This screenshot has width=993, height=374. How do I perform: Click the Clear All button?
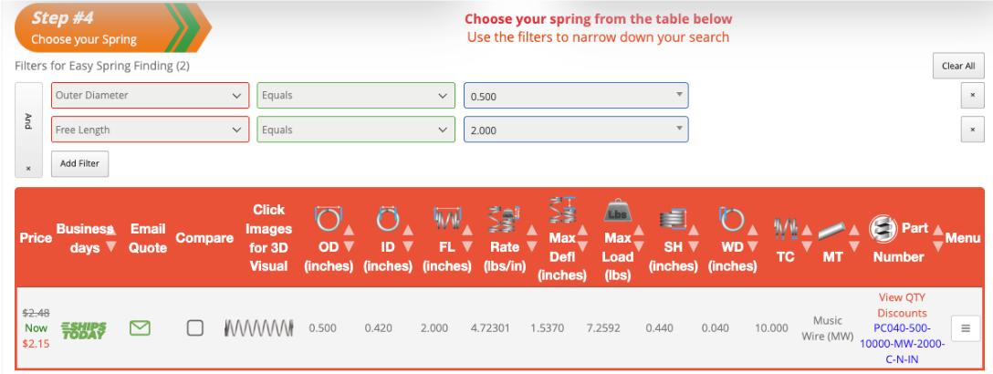click(958, 66)
